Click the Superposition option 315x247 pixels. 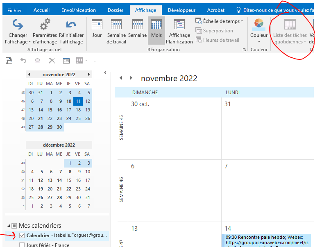pos(214,31)
